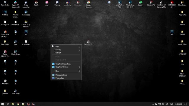Switch ENG input language indicator
Image resolution: width=189 pixels, height=106 pixels.
pos(171,104)
